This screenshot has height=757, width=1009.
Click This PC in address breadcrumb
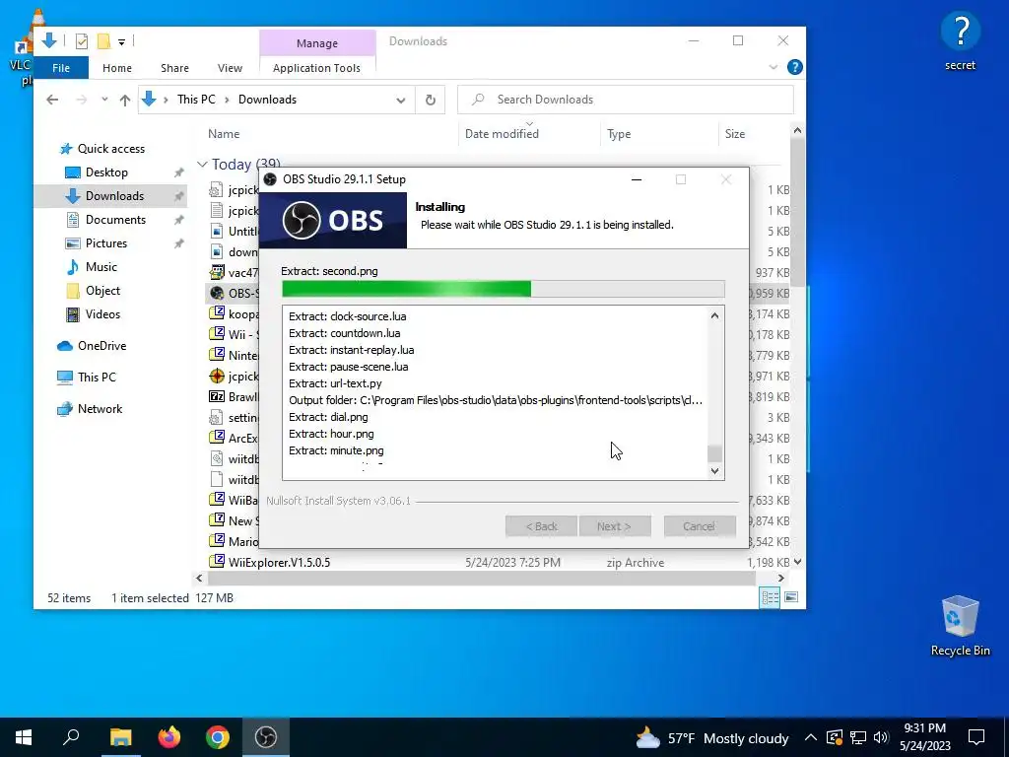point(196,100)
